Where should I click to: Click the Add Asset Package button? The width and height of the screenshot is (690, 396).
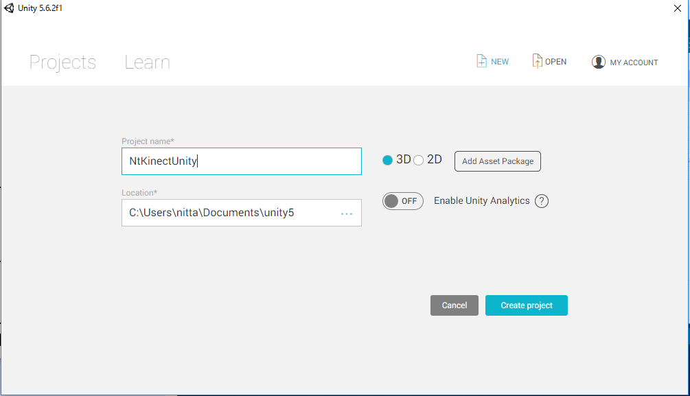pyautogui.click(x=498, y=161)
